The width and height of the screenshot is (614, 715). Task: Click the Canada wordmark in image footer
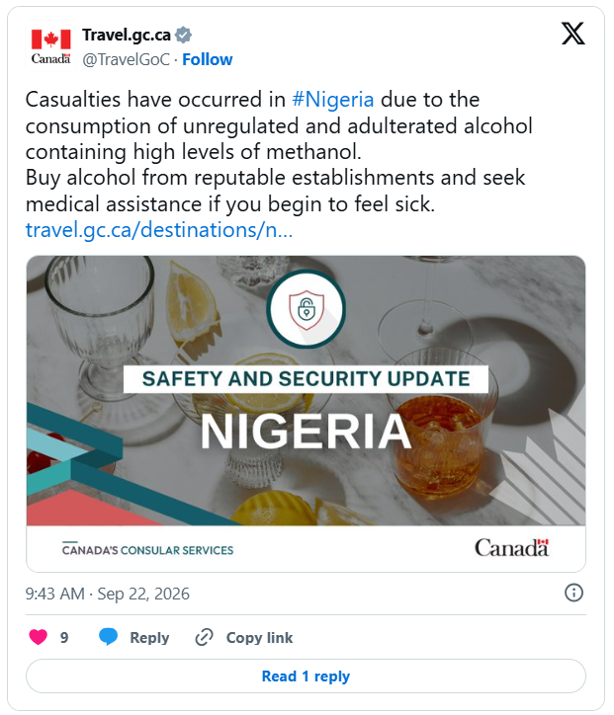[511, 548]
